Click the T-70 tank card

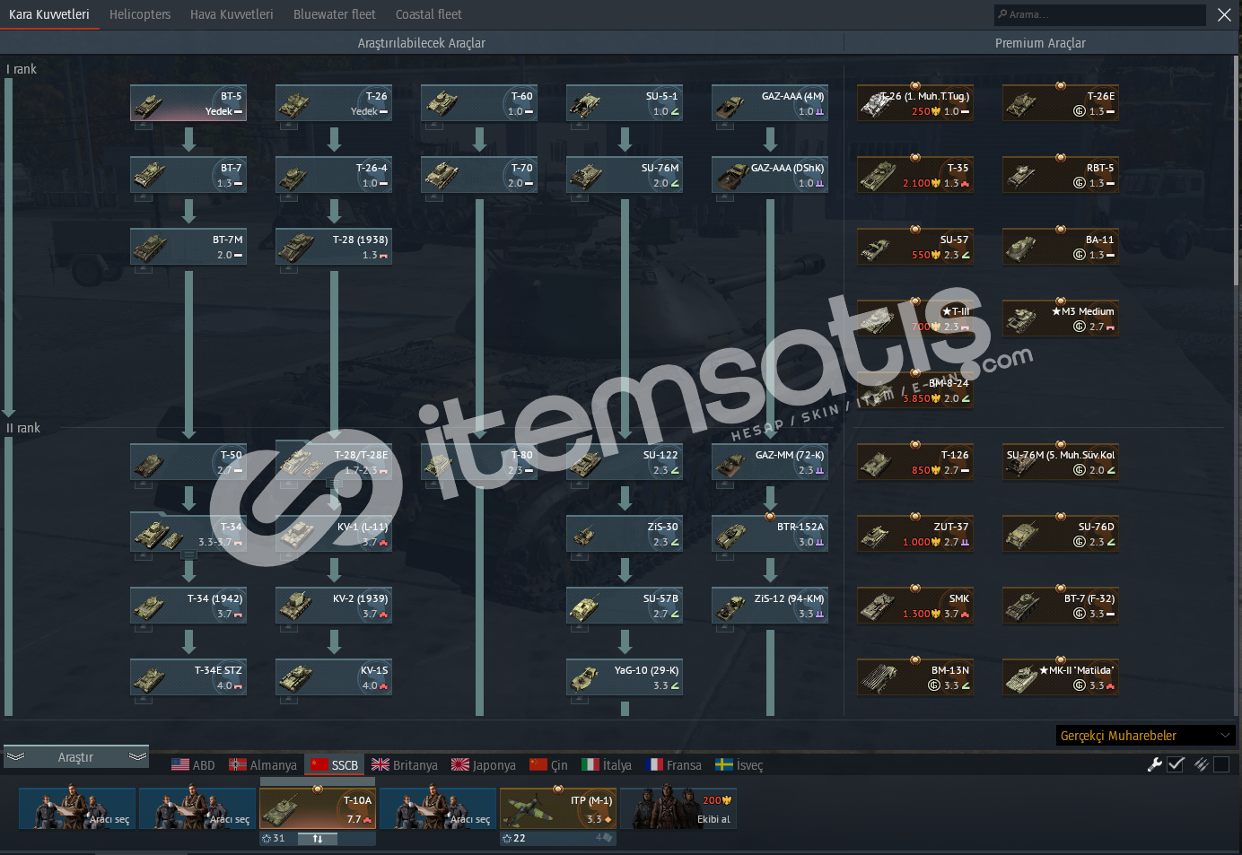(478, 175)
